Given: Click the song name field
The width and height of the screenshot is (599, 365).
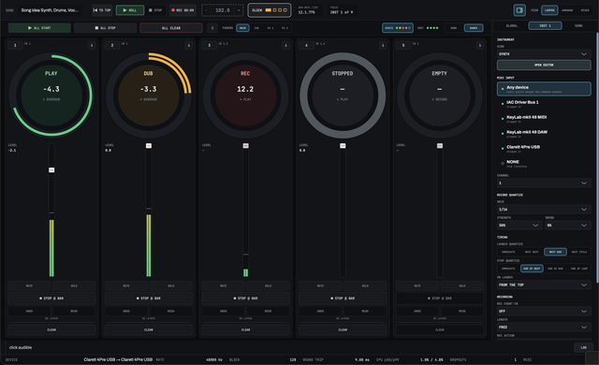Looking at the screenshot, I should coord(50,10).
